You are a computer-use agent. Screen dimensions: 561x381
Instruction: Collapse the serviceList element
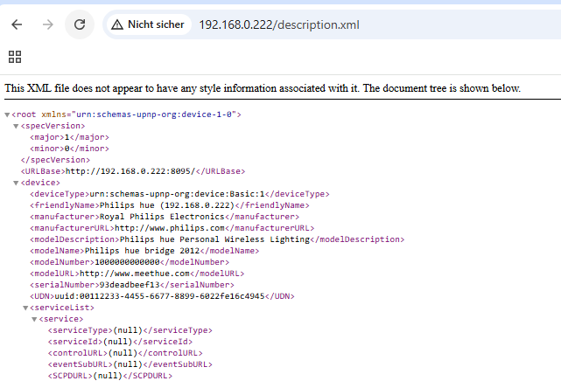(25, 308)
